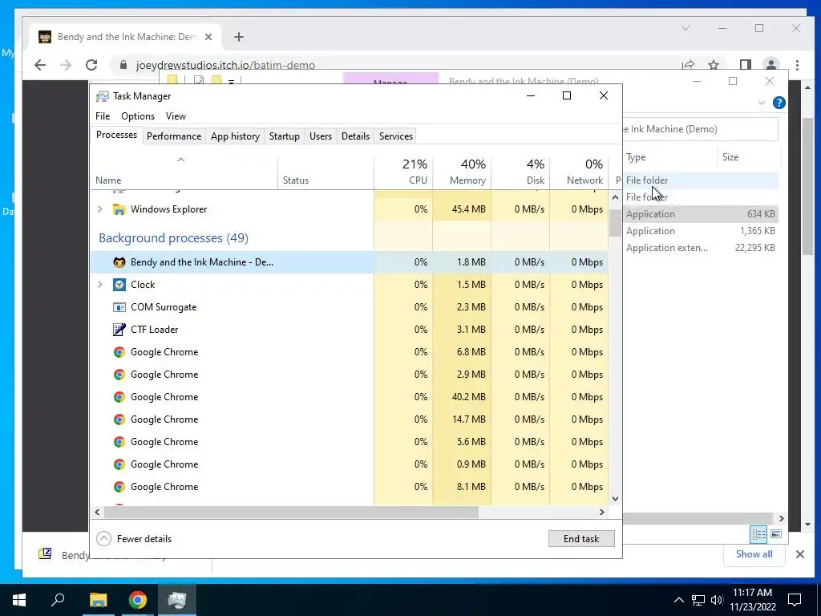Select the Google Chrome icon with 40.2 MB memory
The image size is (821, 616).
point(119,397)
